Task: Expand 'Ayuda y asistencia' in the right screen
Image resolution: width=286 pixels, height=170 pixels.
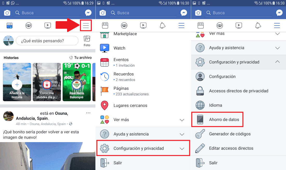Action: (x=239, y=48)
